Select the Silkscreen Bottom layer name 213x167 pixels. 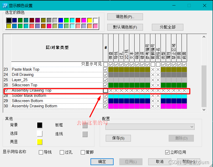pyautogui.click(x=28, y=101)
